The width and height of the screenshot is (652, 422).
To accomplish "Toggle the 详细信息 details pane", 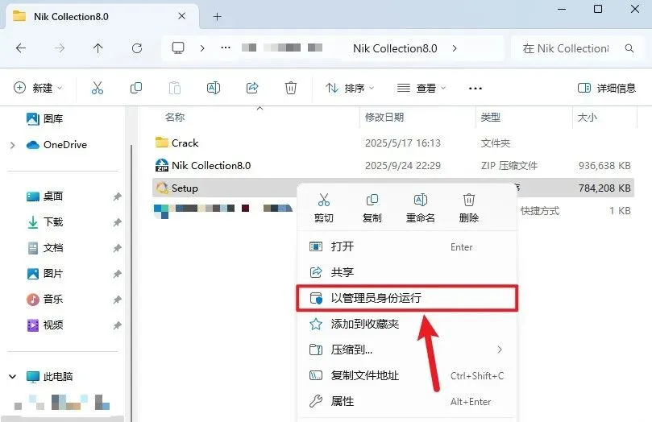I will pyautogui.click(x=607, y=88).
